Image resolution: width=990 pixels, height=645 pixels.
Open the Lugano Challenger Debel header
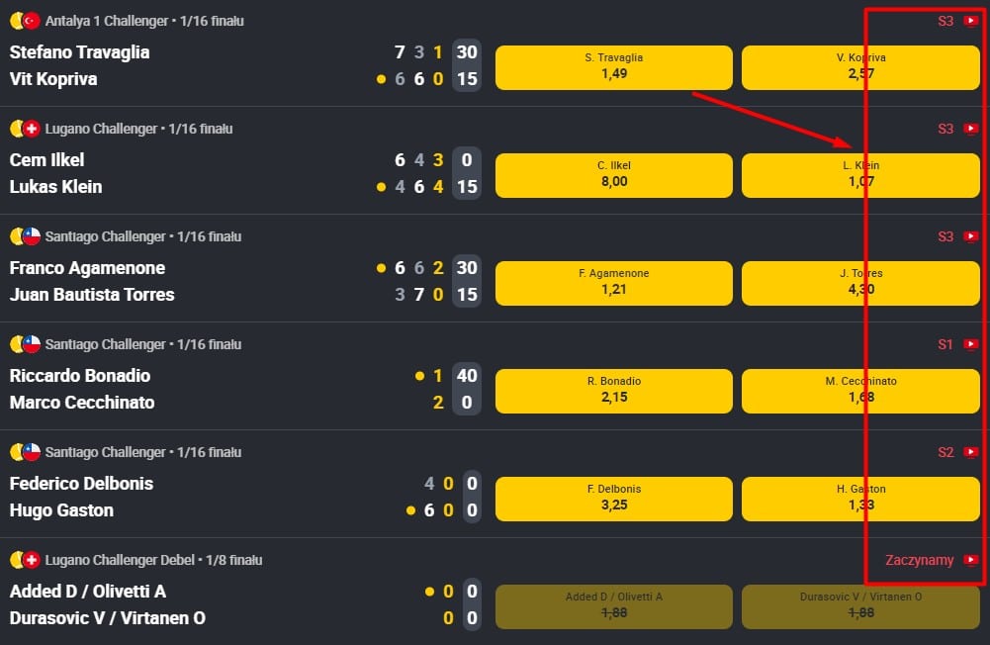pos(138,560)
